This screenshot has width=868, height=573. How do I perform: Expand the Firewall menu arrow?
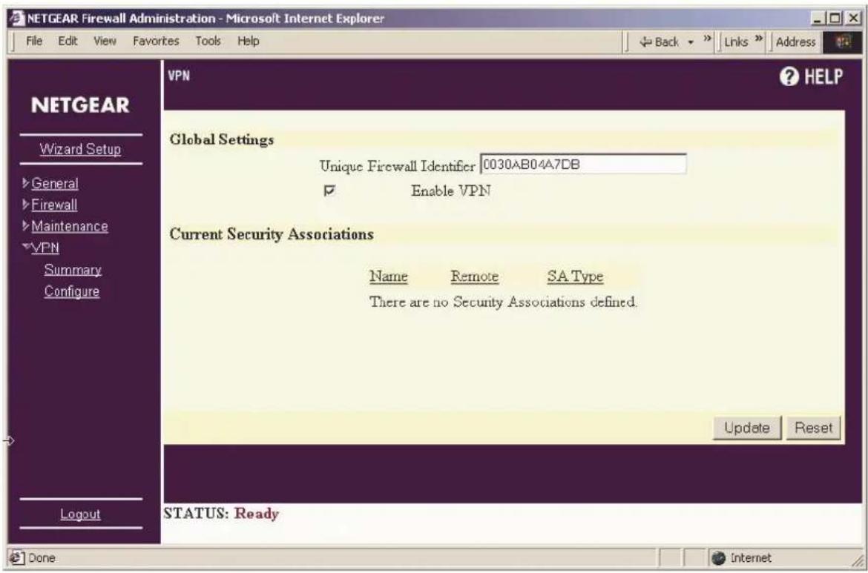pyautogui.click(x=25, y=205)
